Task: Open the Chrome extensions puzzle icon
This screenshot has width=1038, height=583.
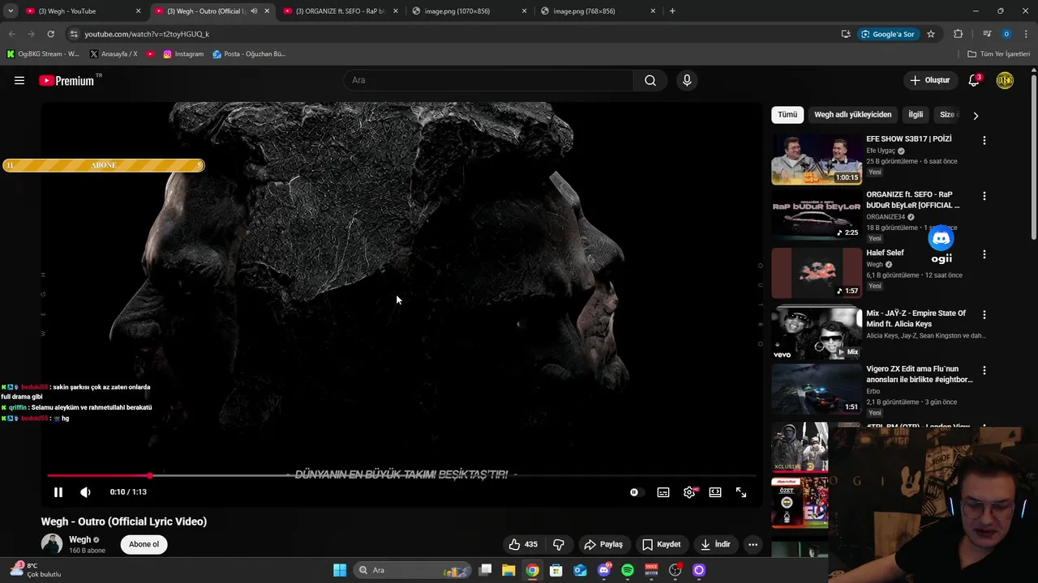Action: point(959,34)
